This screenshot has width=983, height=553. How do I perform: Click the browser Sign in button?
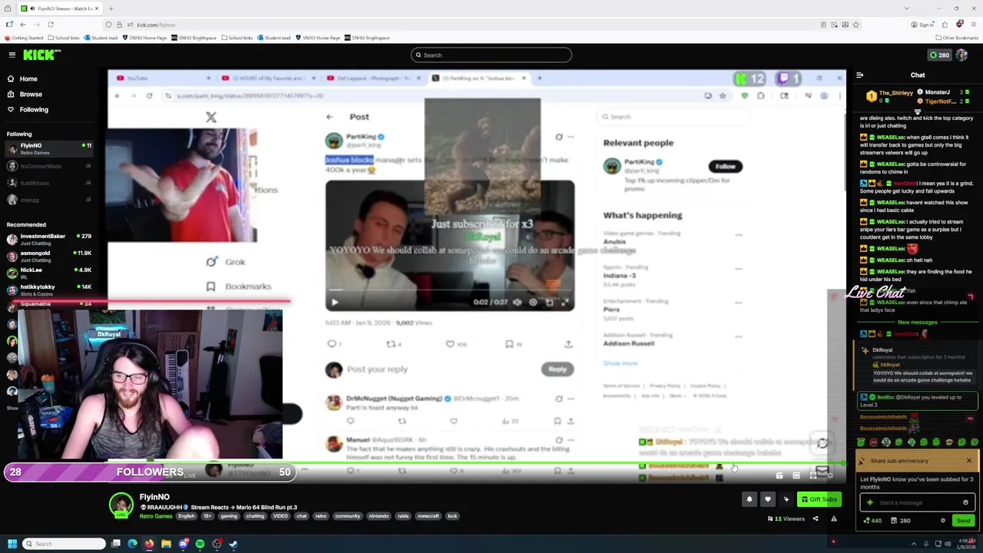(923, 25)
